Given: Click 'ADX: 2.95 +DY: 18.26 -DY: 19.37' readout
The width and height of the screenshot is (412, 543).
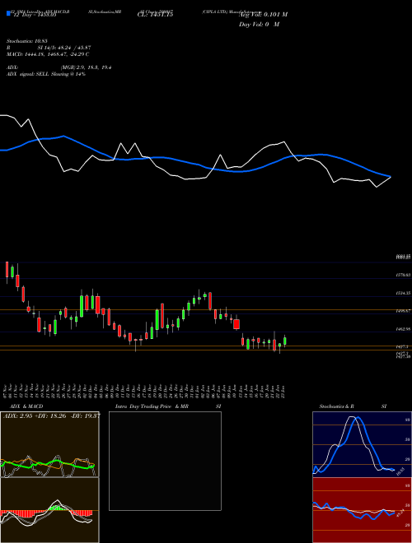Looking at the screenshot, I should (x=52, y=415).
